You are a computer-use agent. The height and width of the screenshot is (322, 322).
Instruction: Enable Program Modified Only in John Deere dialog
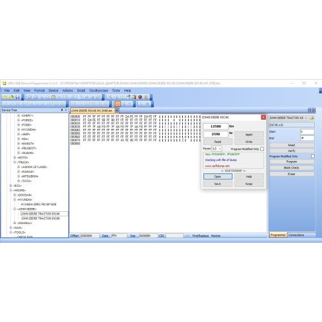tap(262, 149)
